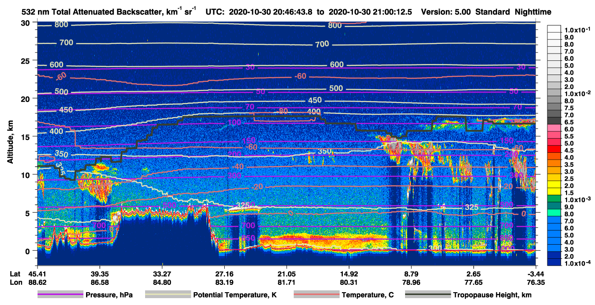Click colorbar label 2.5
The height and width of the screenshot is (305, 595).
tap(568, 179)
